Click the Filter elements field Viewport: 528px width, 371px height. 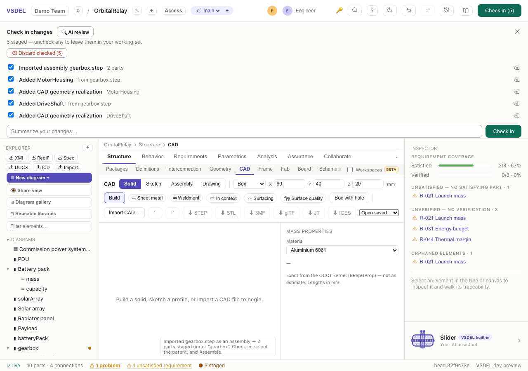(49, 226)
